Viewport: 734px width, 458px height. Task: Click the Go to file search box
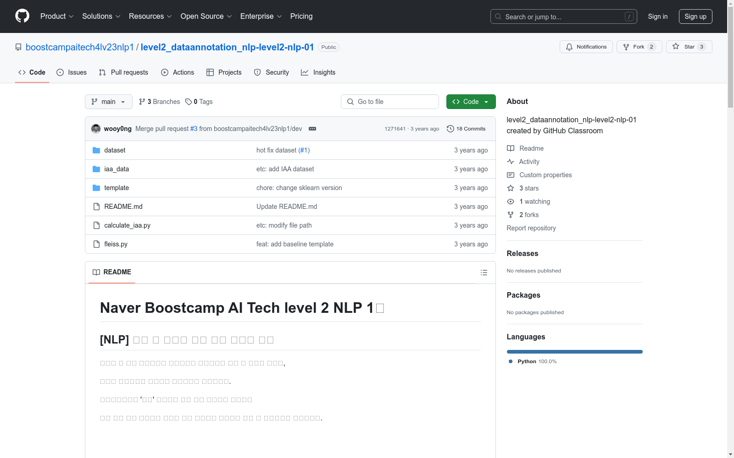click(x=390, y=102)
